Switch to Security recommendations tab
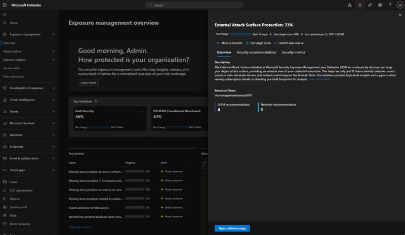Viewport: 405px width, 235px height. coord(256,53)
